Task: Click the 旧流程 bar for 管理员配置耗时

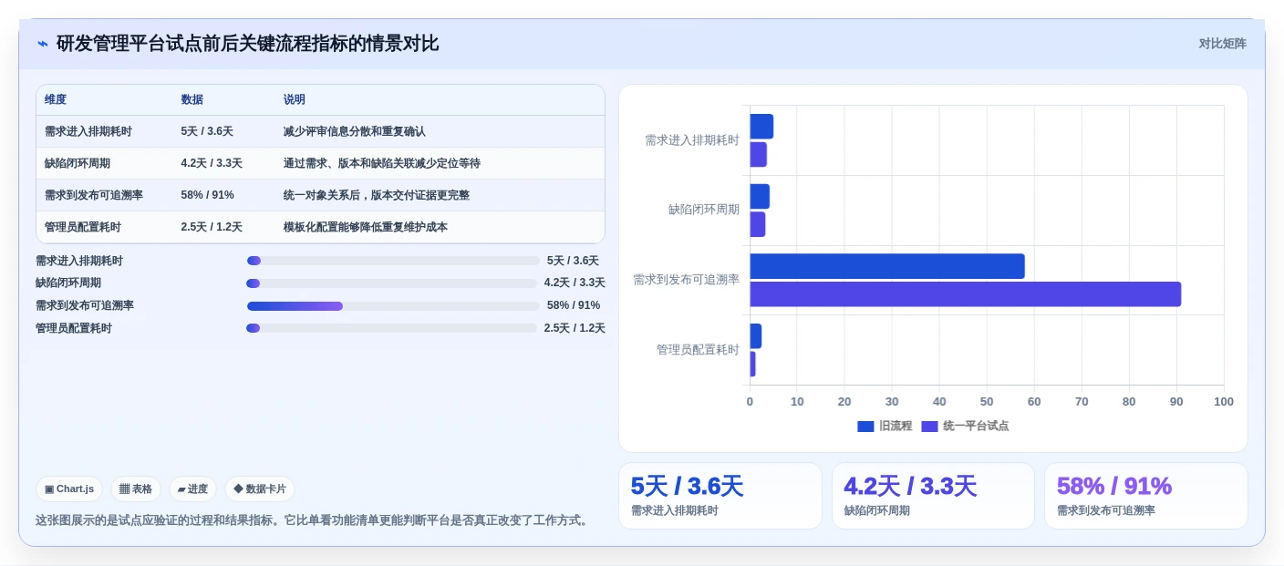Action: point(756,336)
